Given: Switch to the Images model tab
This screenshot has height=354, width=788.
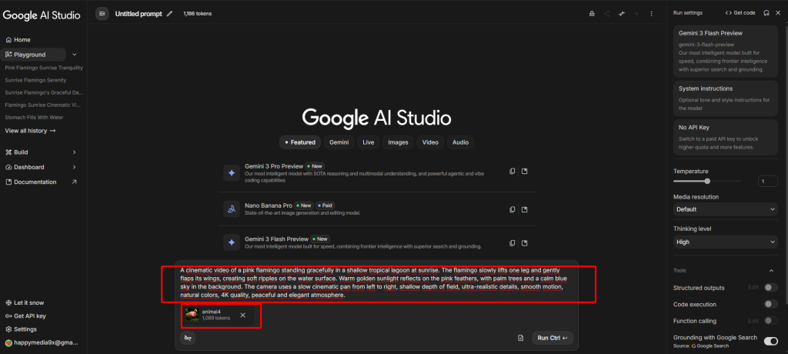Looking at the screenshot, I should point(398,142).
